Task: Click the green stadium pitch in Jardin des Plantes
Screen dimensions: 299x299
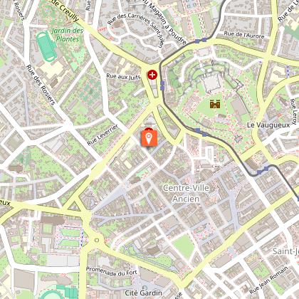Action: click(x=46, y=46)
